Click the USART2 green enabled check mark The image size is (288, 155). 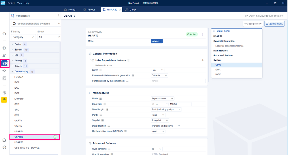point(55,137)
